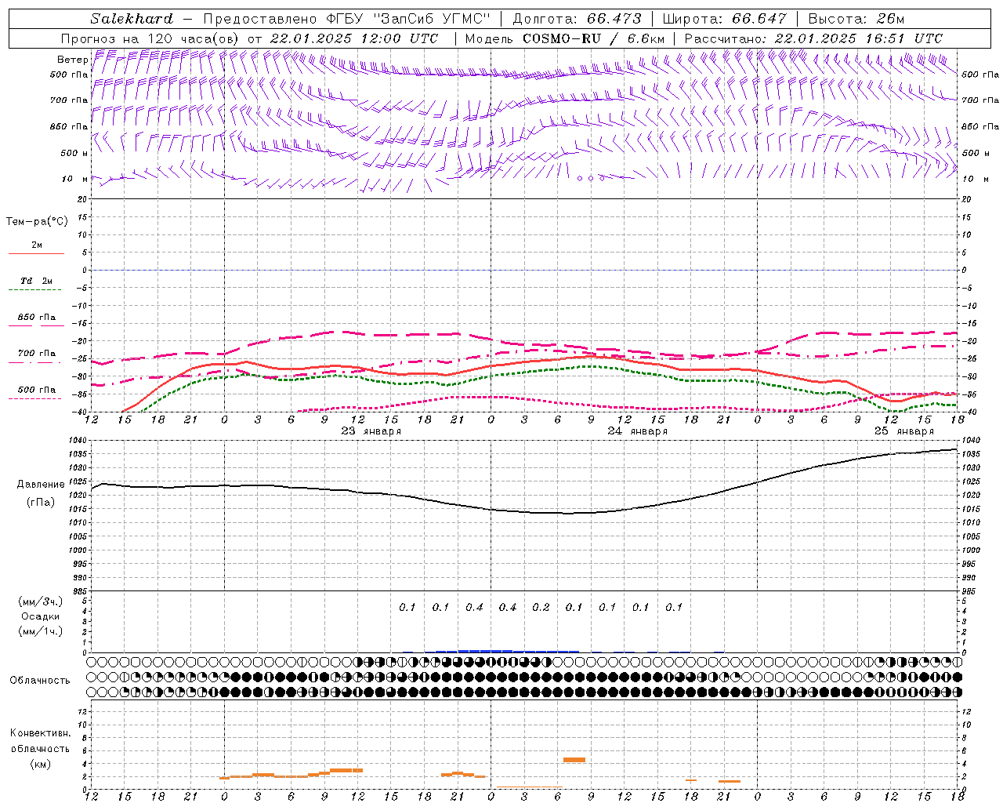The width and height of the screenshot is (1003, 803).
Task: Click the '0.2' precipitation amount value
Action: coord(541,607)
